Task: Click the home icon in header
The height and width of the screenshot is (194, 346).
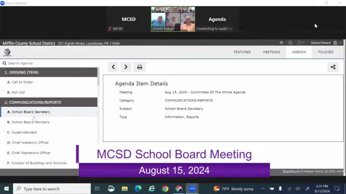Action: coord(281,43)
